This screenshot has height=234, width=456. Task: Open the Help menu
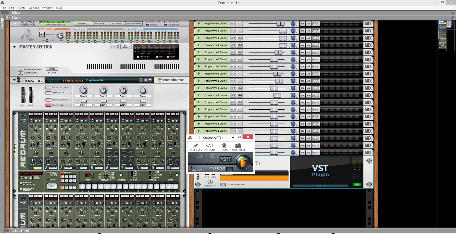59,8
